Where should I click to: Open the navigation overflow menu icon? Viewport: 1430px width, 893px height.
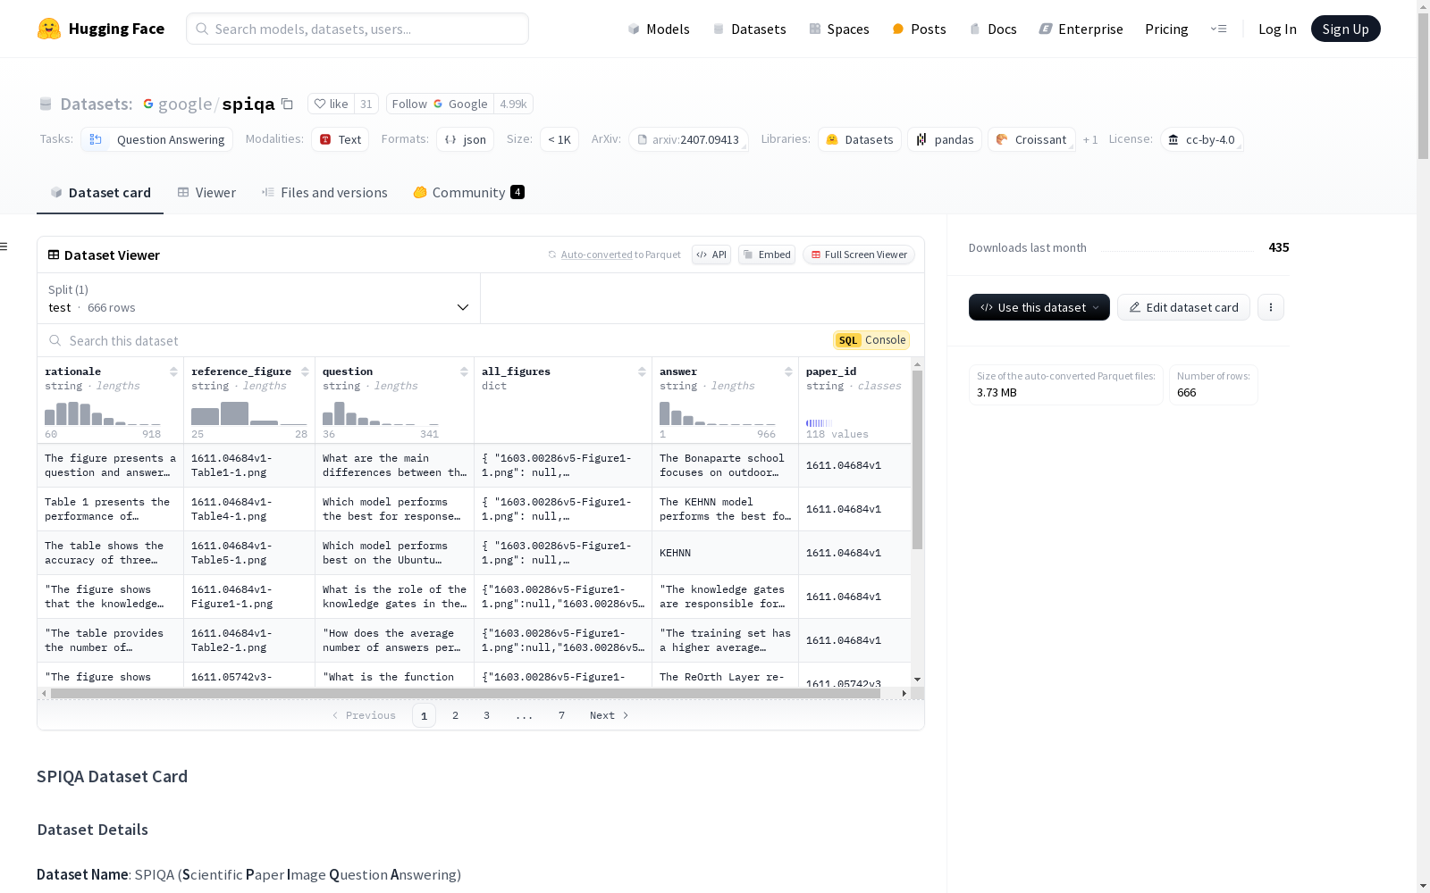coord(1218,29)
